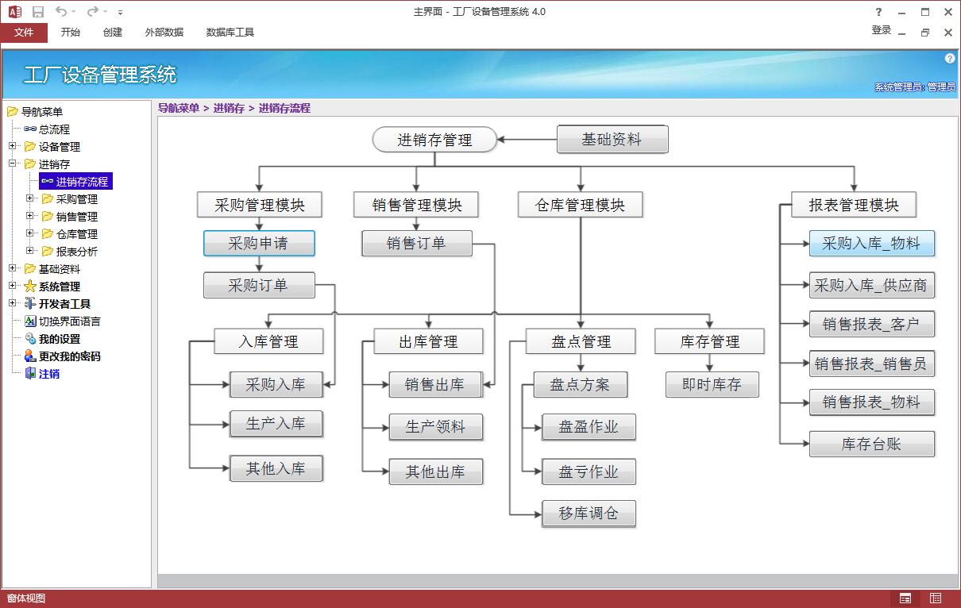The image size is (961, 608).
Task: Switch to the 外部数据 ribbon tab
Action: [163, 33]
